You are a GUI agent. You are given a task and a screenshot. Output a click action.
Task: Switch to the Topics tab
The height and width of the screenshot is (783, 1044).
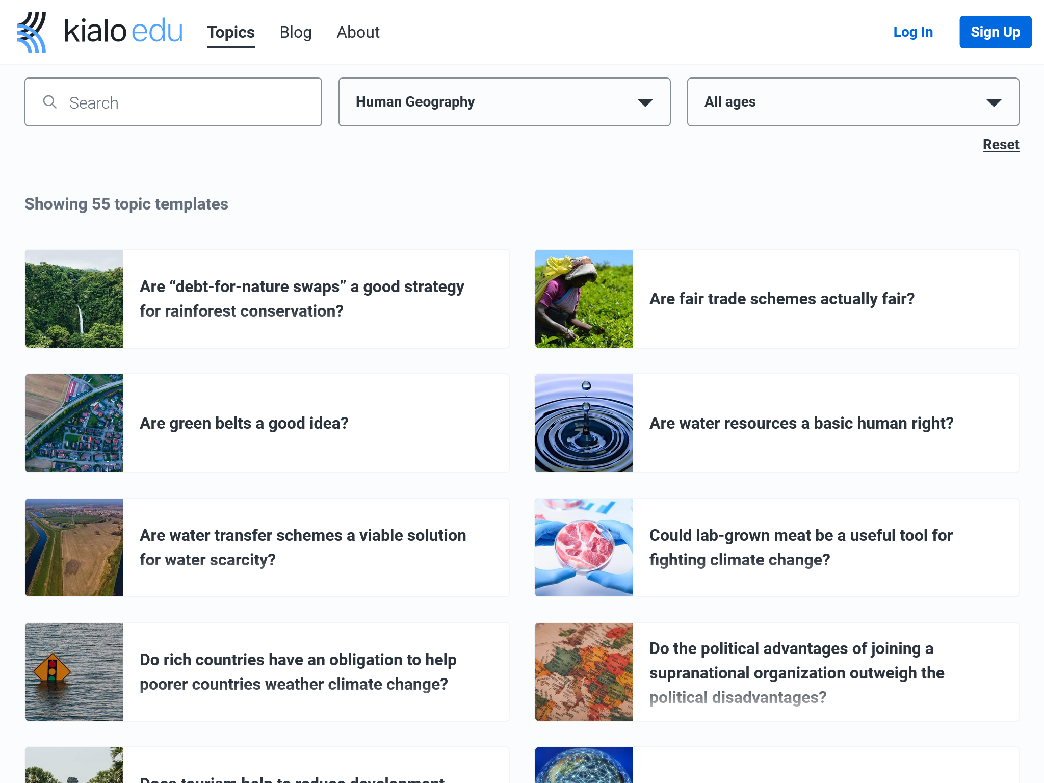(230, 32)
